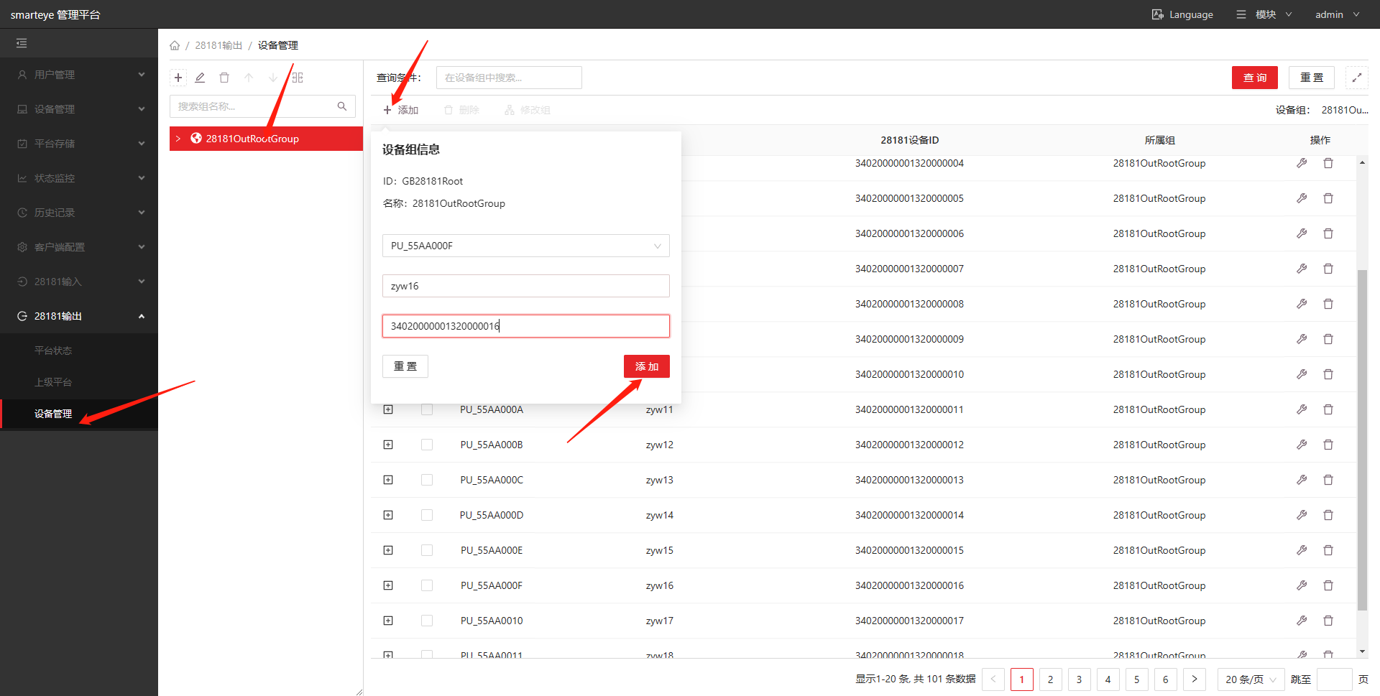Delete the group using the trash icon in tree toolbar
The height and width of the screenshot is (696, 1380).
click(224, 78)
